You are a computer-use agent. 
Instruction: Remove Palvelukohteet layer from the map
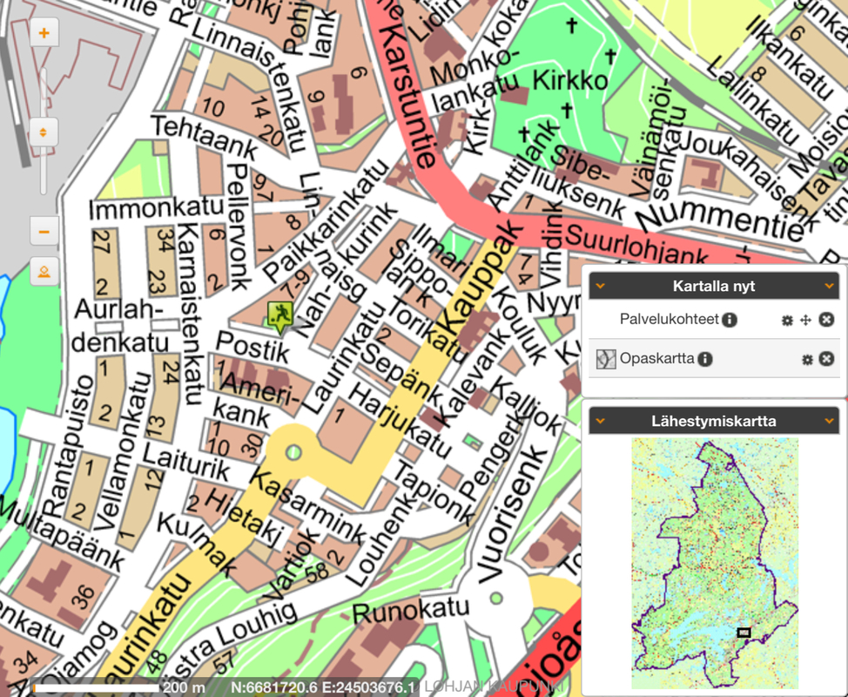coord(826,320)
